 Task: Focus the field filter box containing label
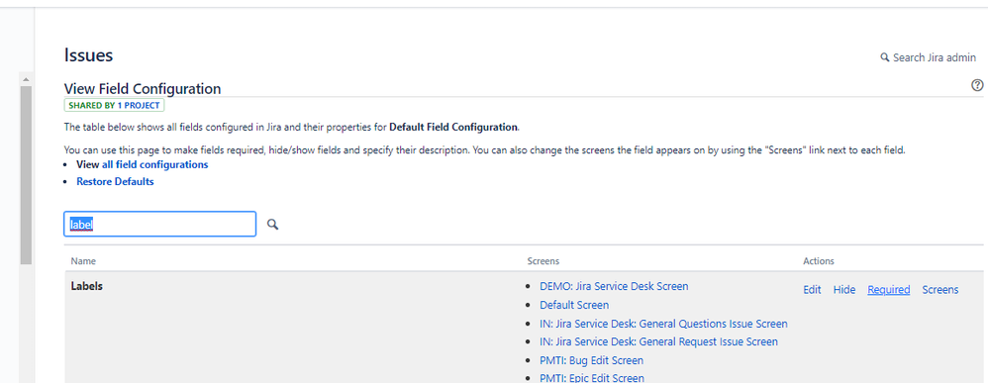[x=160, y=225]
